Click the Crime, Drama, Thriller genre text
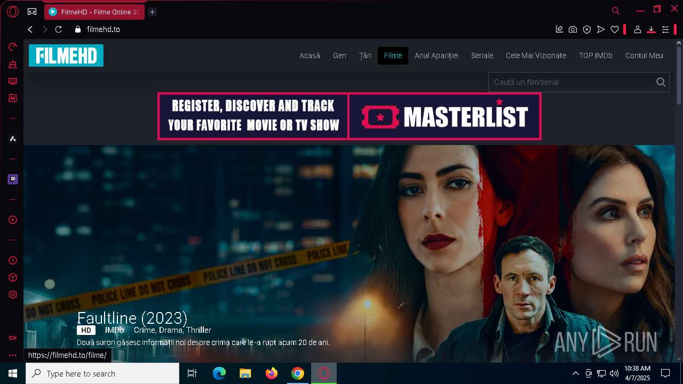The width and height of the screenshot is (683, 384). (172, 330)
